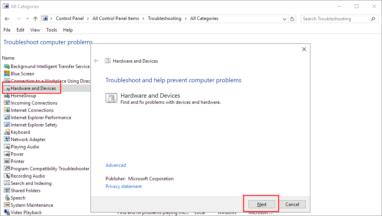
Task: Click the Playing Audio icon
Action: click(7, 147)
